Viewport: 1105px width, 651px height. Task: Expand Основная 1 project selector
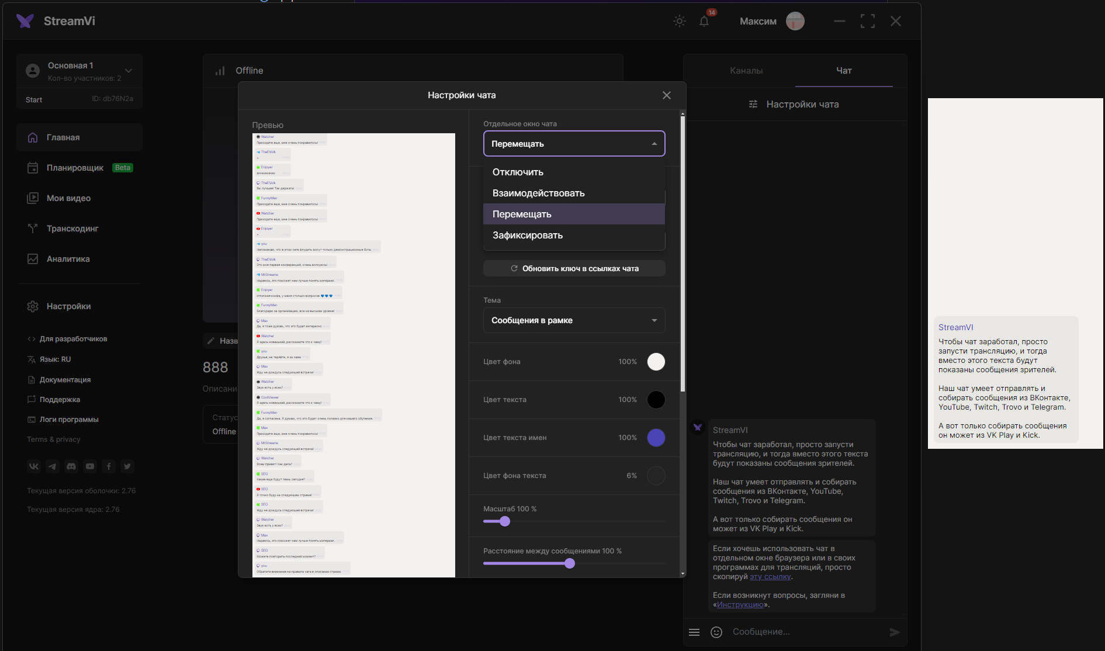pos(79,71)
